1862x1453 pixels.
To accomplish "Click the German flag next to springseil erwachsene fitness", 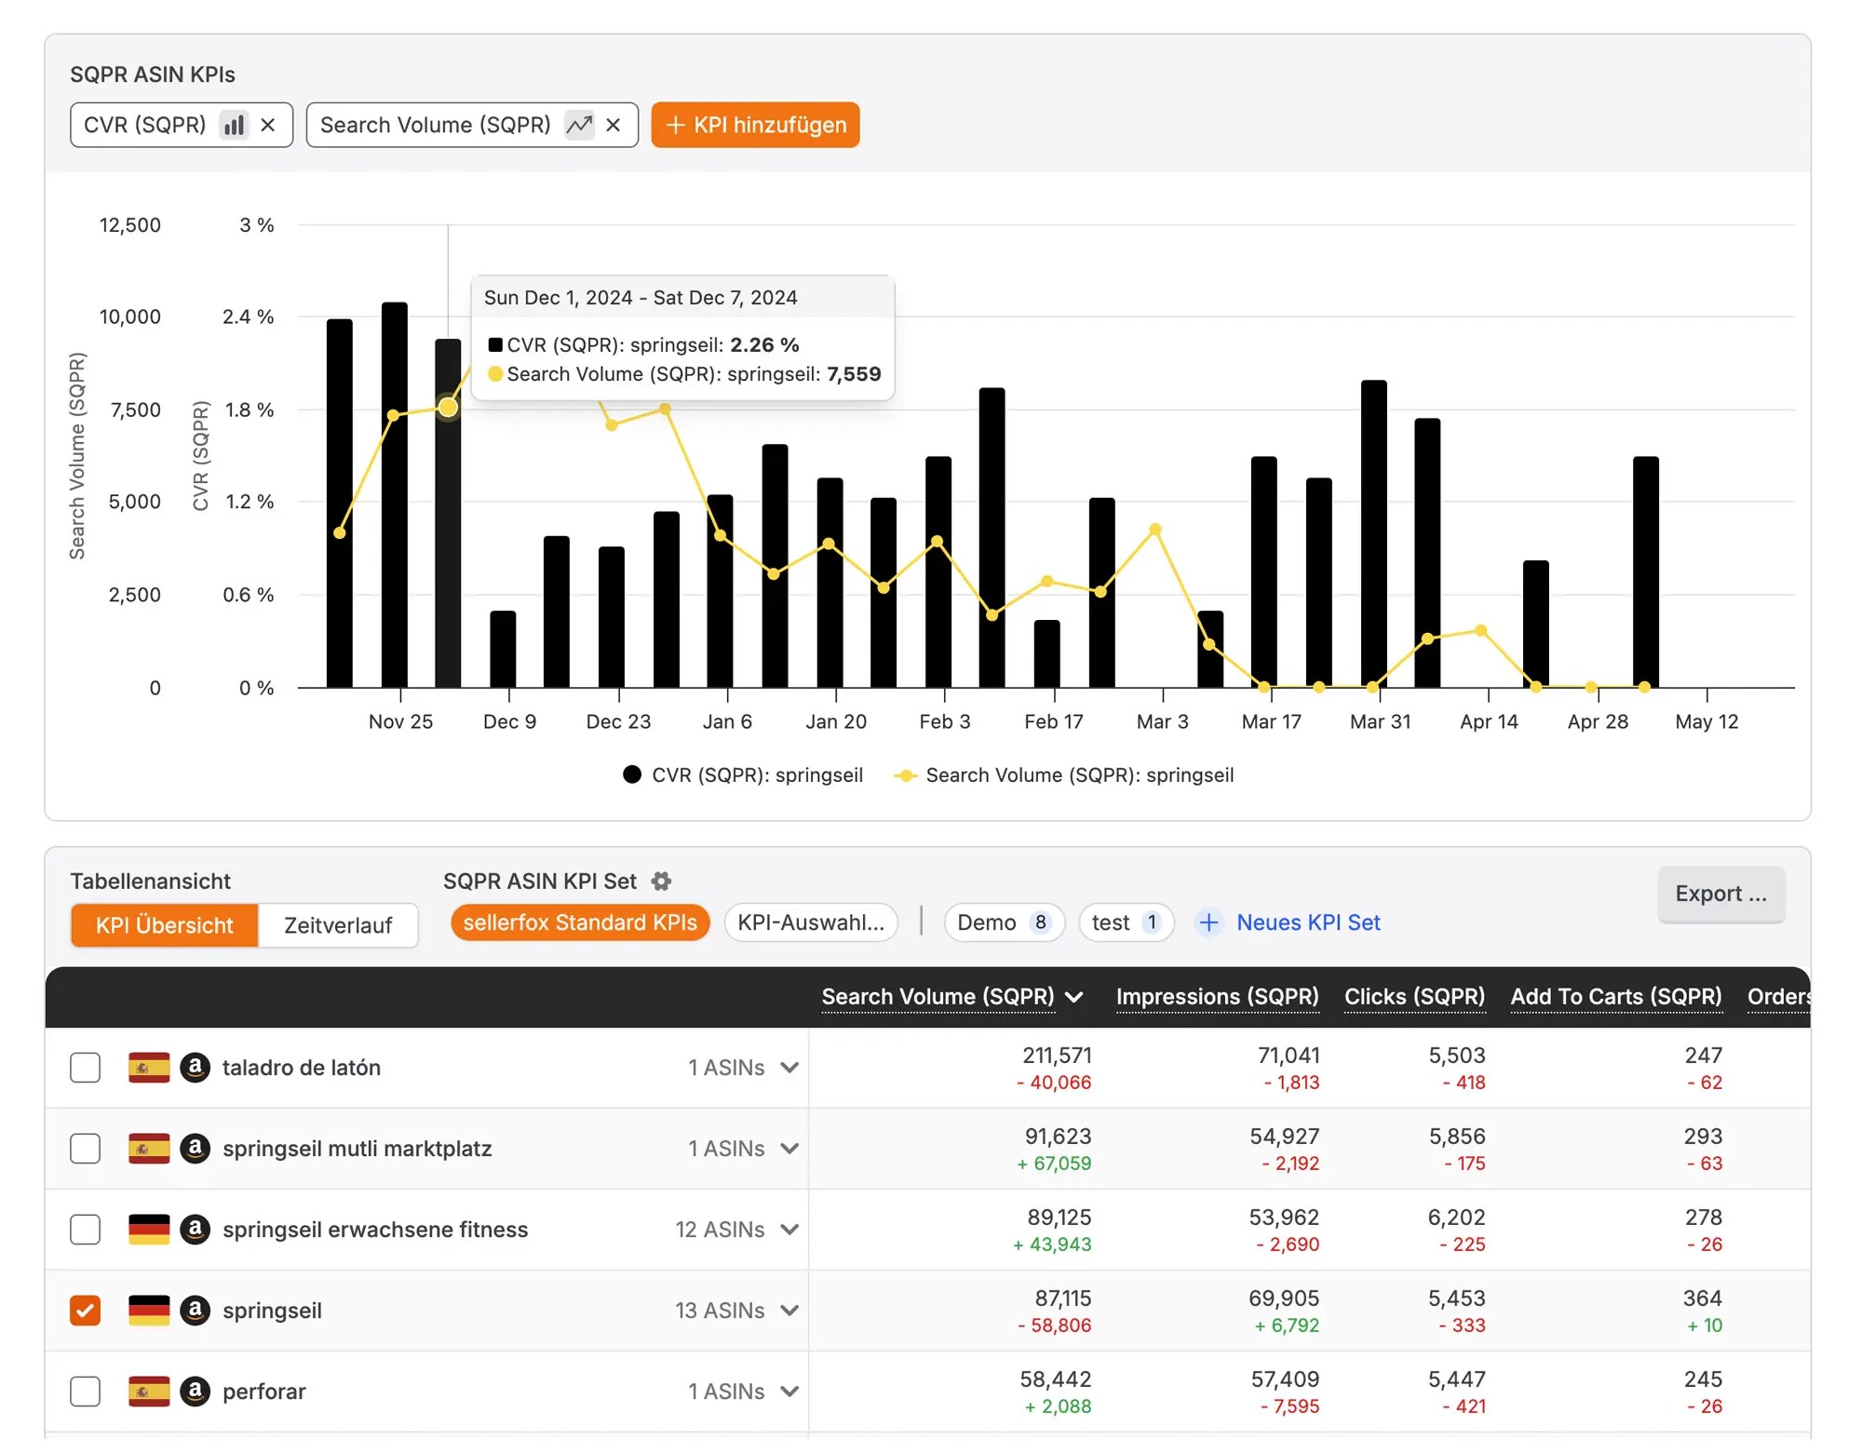I will click(x=148, y=1229).
